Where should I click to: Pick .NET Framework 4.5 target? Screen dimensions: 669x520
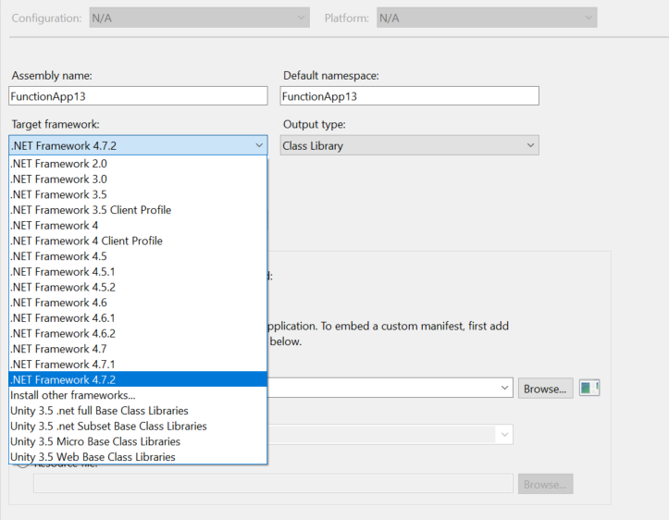coord(138,256)
